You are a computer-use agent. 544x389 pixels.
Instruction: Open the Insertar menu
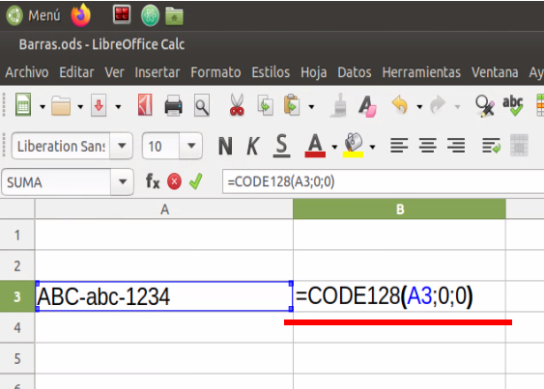pyautogui.click(x=157, y=72)
